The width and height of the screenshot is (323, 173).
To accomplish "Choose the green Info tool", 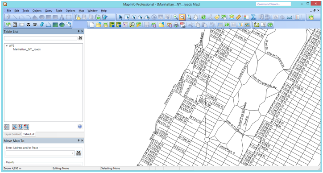I will pyautogui.click(x=203, y=17).
